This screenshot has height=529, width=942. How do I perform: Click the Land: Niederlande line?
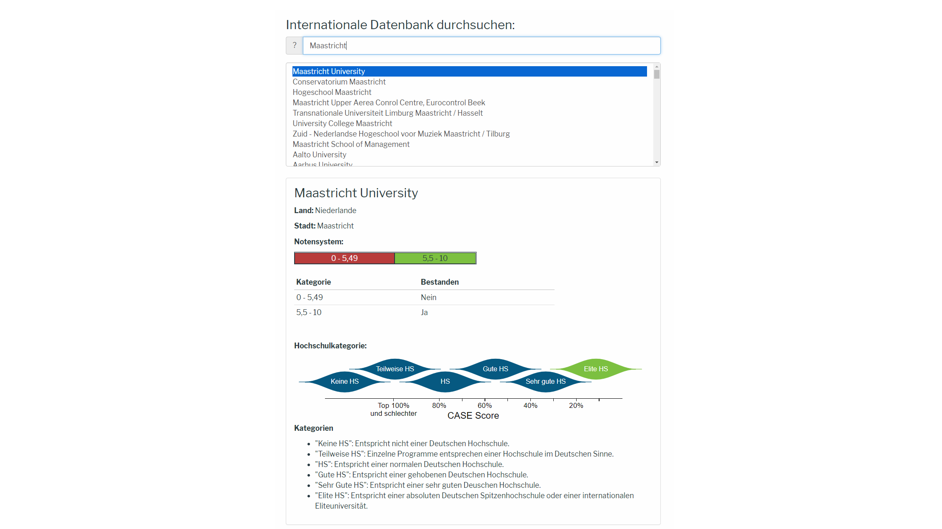325,210
